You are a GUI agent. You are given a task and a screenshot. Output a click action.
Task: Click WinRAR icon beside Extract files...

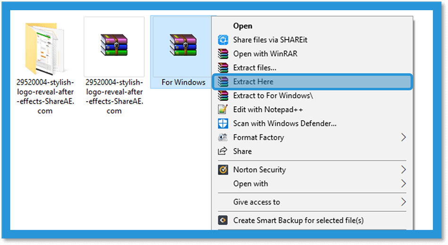coord(223,68)
